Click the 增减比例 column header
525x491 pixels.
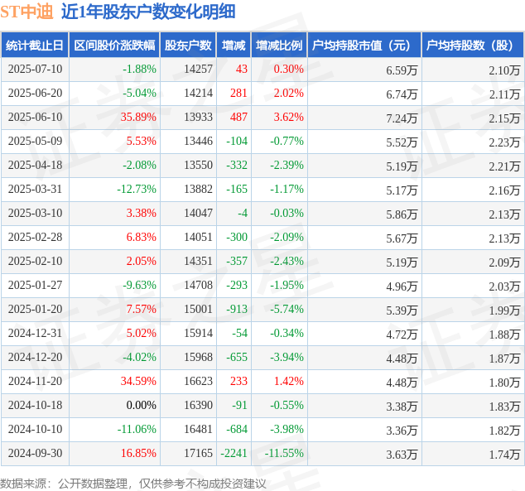pyautogui.click(x=279, y=46)
